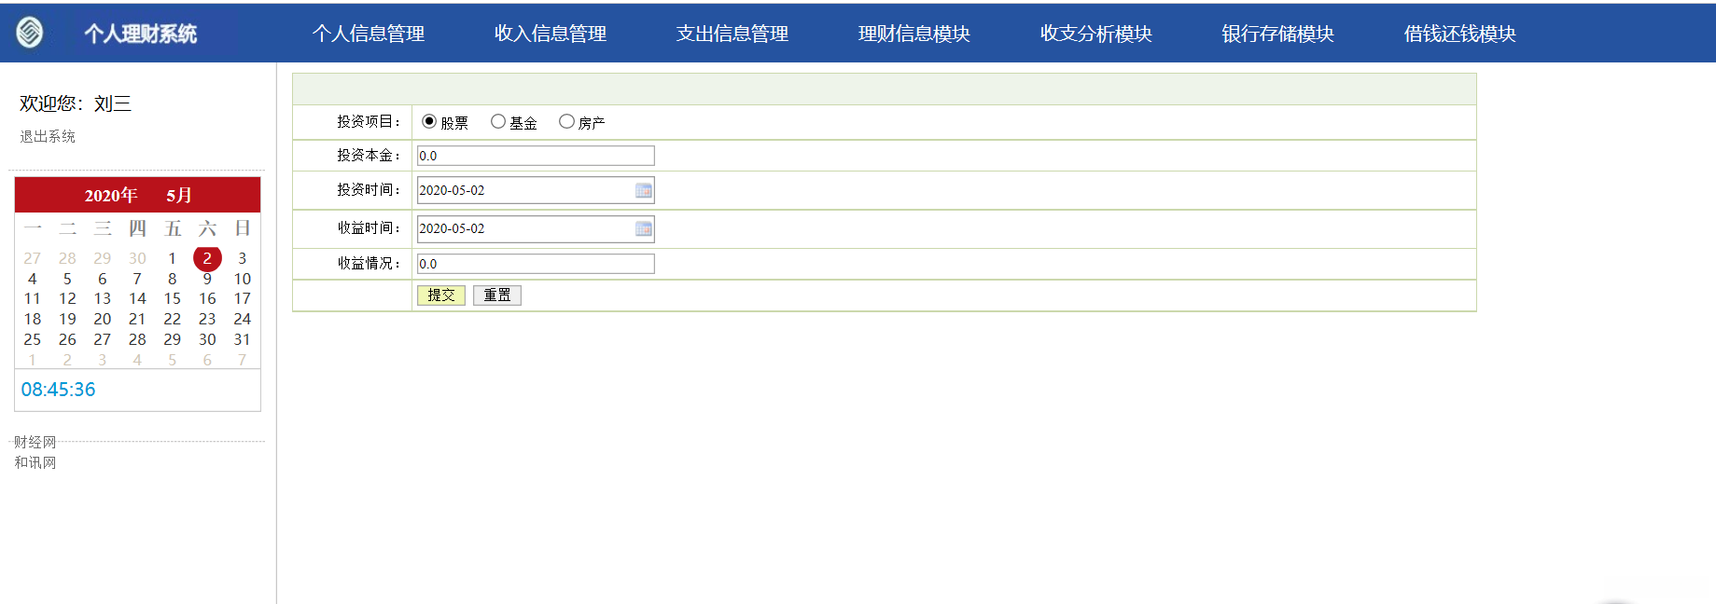Screen dimensions: 1716x604
Task: Focus the 投资本金 input field
Action: coord(536,156)
